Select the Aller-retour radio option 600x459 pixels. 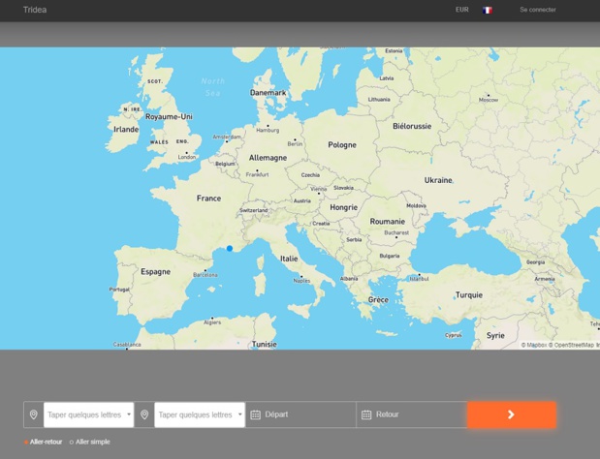point(26,442)
